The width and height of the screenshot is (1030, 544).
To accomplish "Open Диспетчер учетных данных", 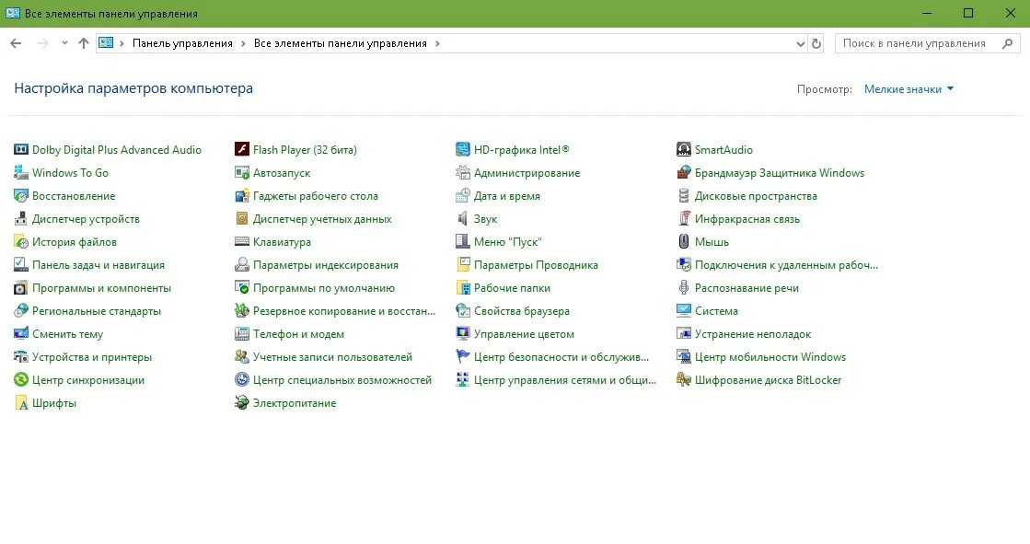I will pos(322,219).
